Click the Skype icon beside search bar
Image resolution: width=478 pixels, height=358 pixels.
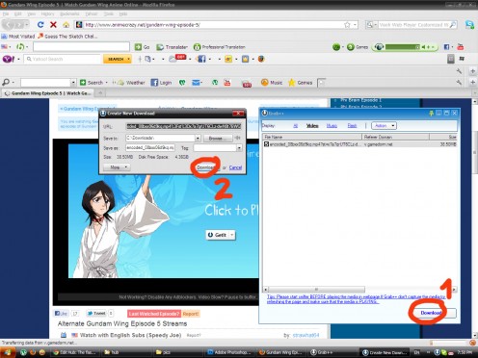point(469,24)
